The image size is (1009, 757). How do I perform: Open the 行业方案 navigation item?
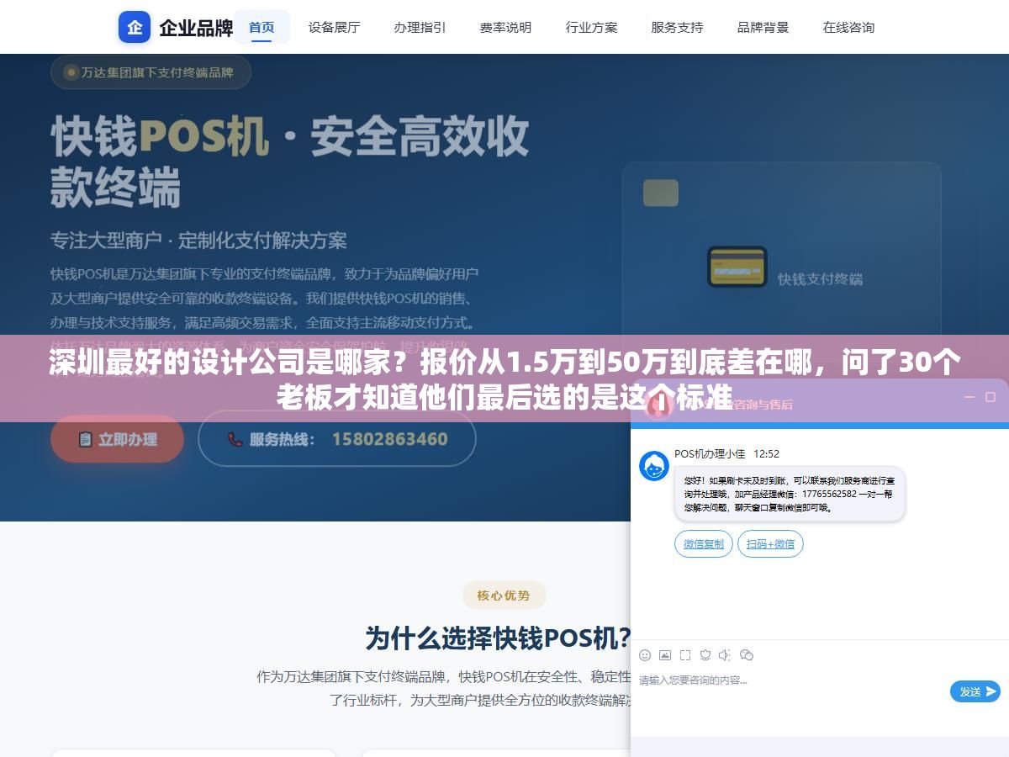click(591, 27)
